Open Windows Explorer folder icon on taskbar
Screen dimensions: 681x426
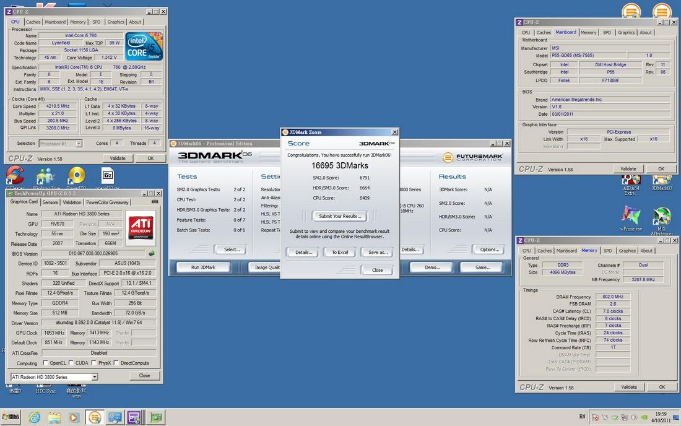54,418
